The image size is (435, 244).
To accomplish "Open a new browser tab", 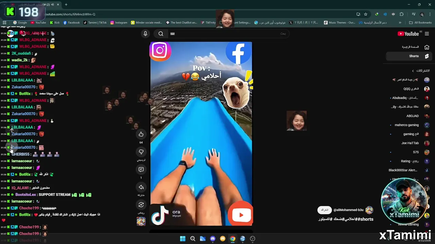I will pyautogui.click(x=66, y=4).
